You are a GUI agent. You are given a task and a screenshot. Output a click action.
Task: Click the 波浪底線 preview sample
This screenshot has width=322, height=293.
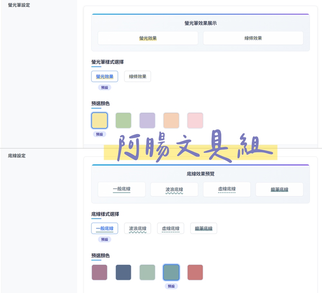click(x=174, y=189)
